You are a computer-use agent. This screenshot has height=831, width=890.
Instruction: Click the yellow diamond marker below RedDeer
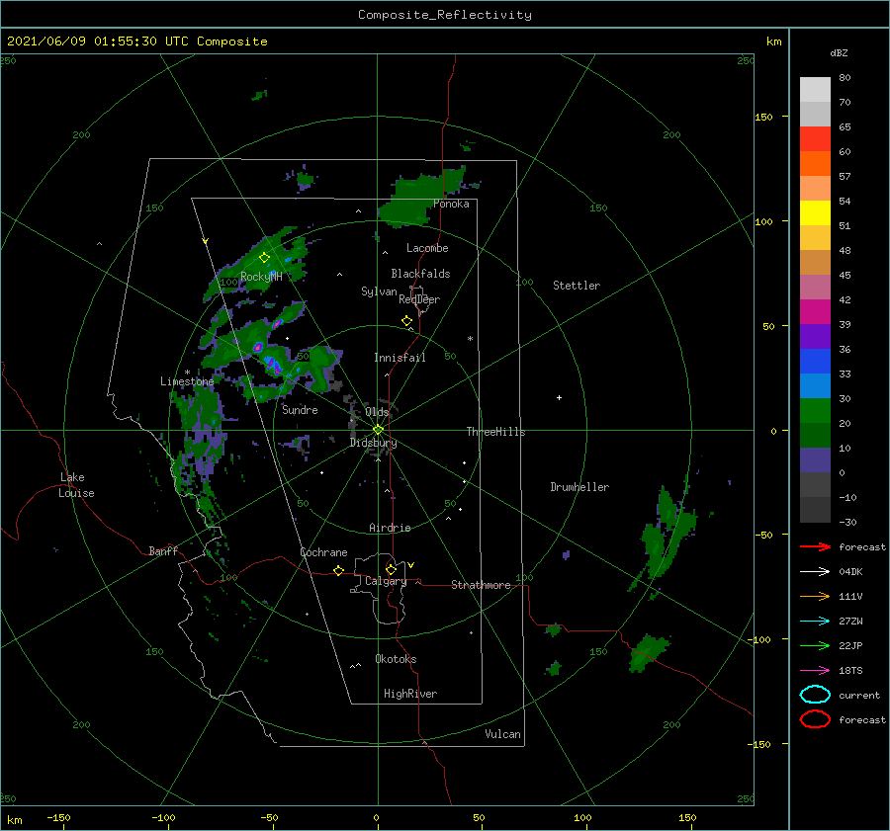[x=407, y=321]
